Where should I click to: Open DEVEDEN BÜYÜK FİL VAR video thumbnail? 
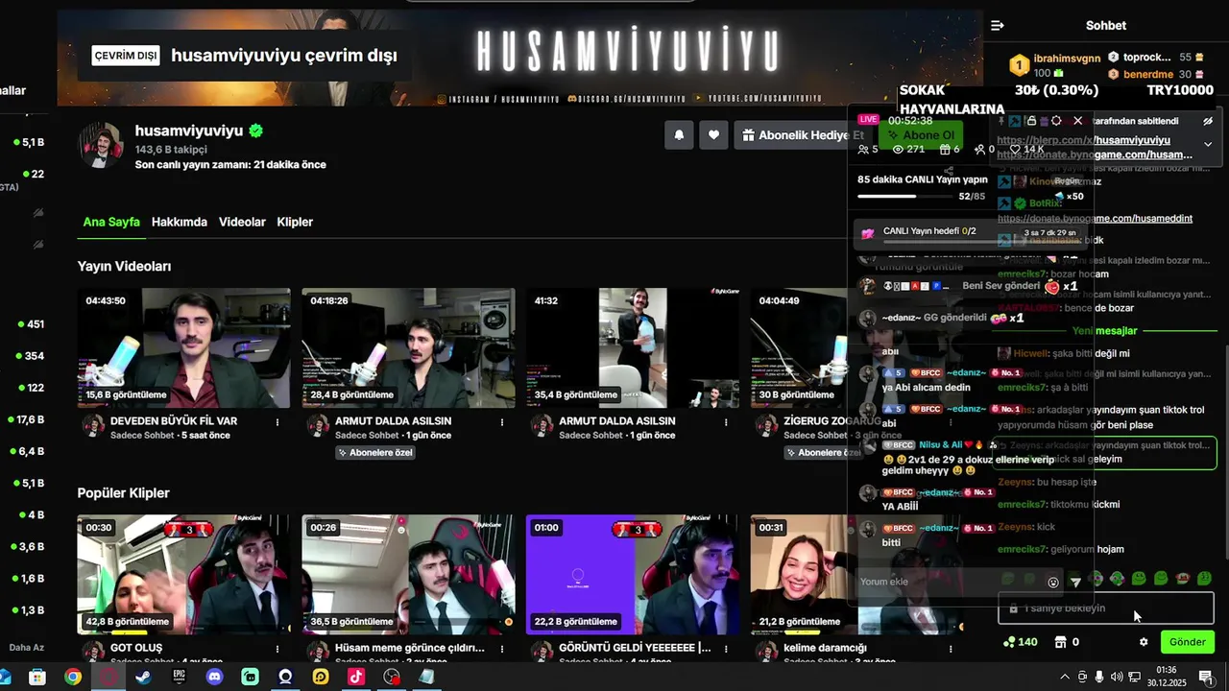pos(183,347)
